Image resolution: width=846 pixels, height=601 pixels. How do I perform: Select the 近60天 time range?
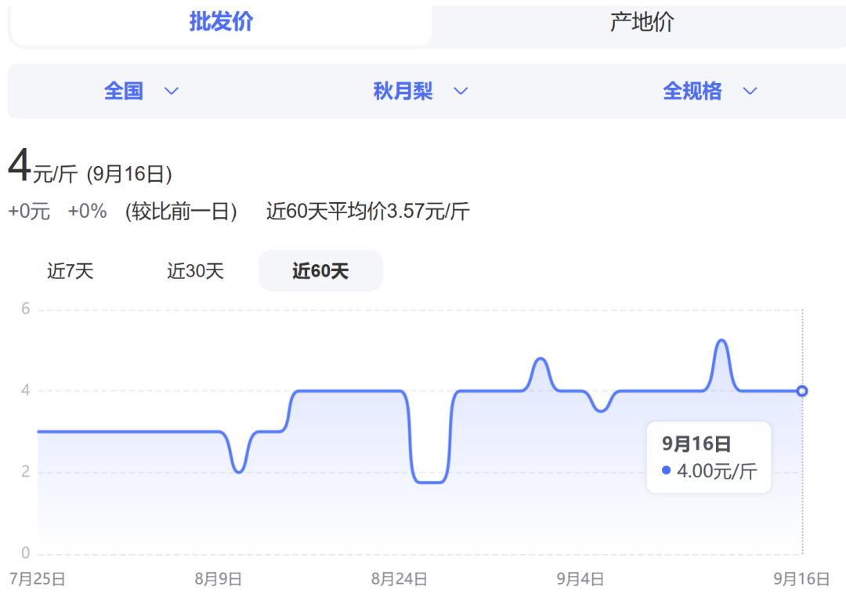(320, 271)
